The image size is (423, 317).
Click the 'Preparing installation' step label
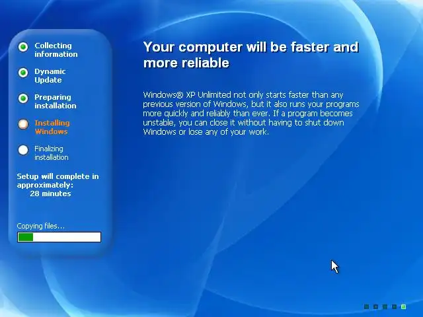[56, 101]
